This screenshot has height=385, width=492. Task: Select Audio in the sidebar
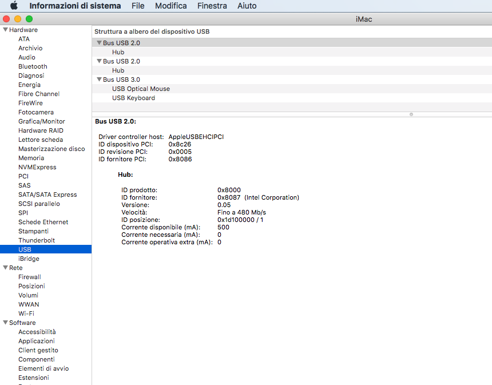click(27, 57)
